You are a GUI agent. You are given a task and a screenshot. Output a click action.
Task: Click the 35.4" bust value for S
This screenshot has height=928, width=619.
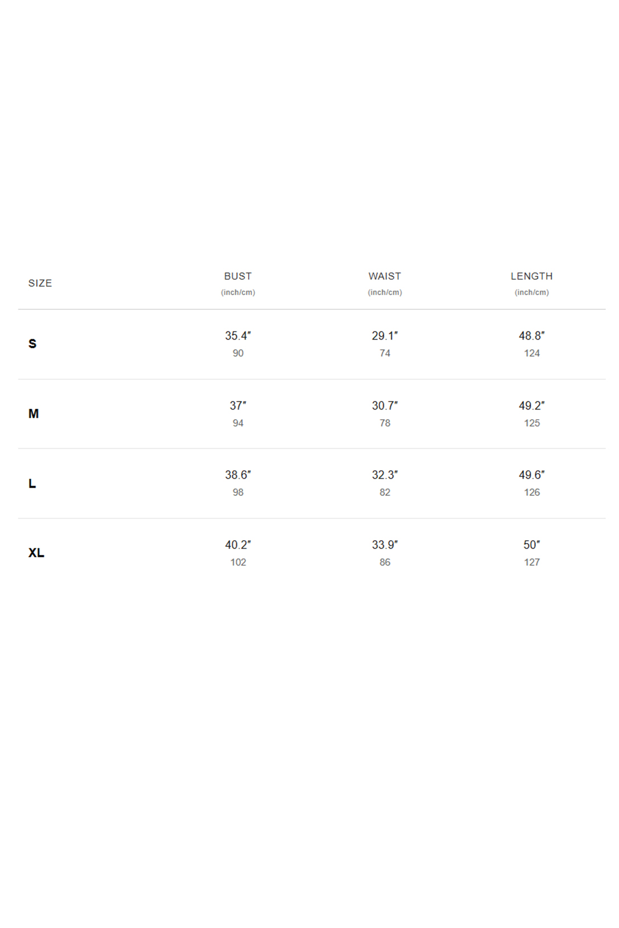coord(238,335)
